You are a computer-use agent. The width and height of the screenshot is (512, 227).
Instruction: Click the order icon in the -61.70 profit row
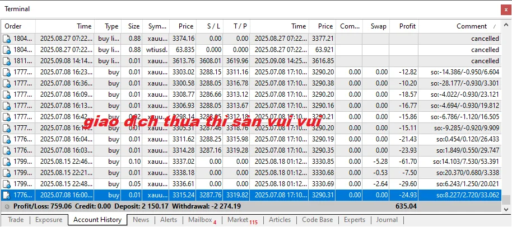(x=7, y=162)
